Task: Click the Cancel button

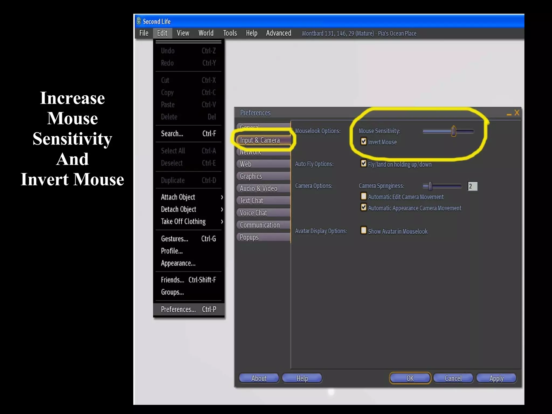Action: (x=453, y=378)
